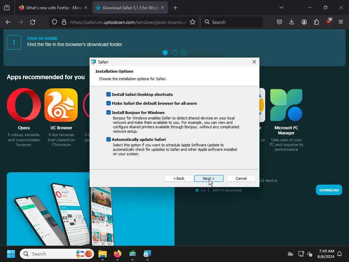
Task: Click the blue DOWNLOAD button
Action: pyautogui.click(x=329, y=190)
